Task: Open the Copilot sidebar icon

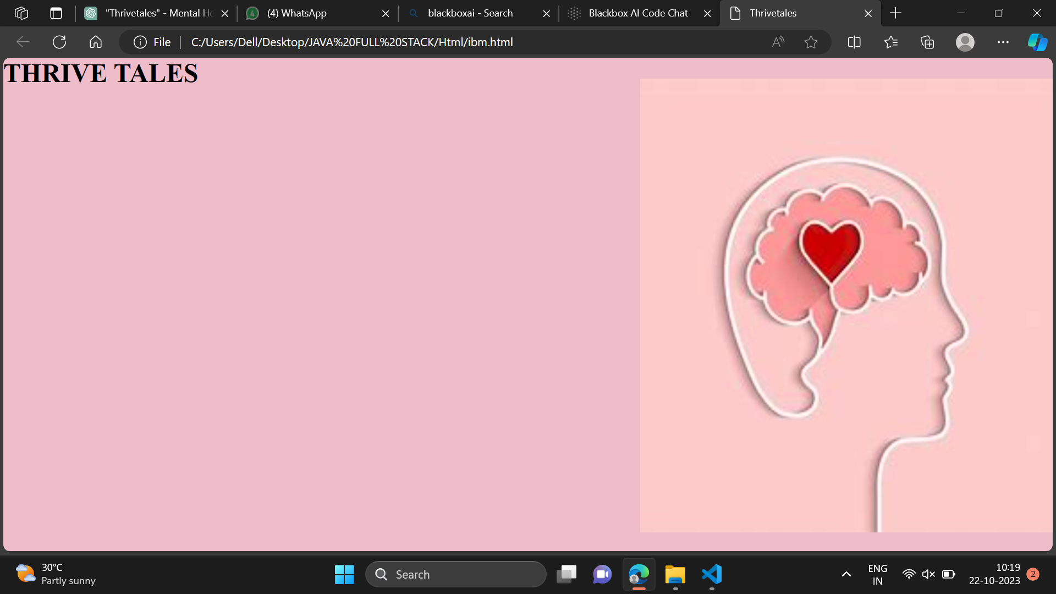Action: 1037,42
